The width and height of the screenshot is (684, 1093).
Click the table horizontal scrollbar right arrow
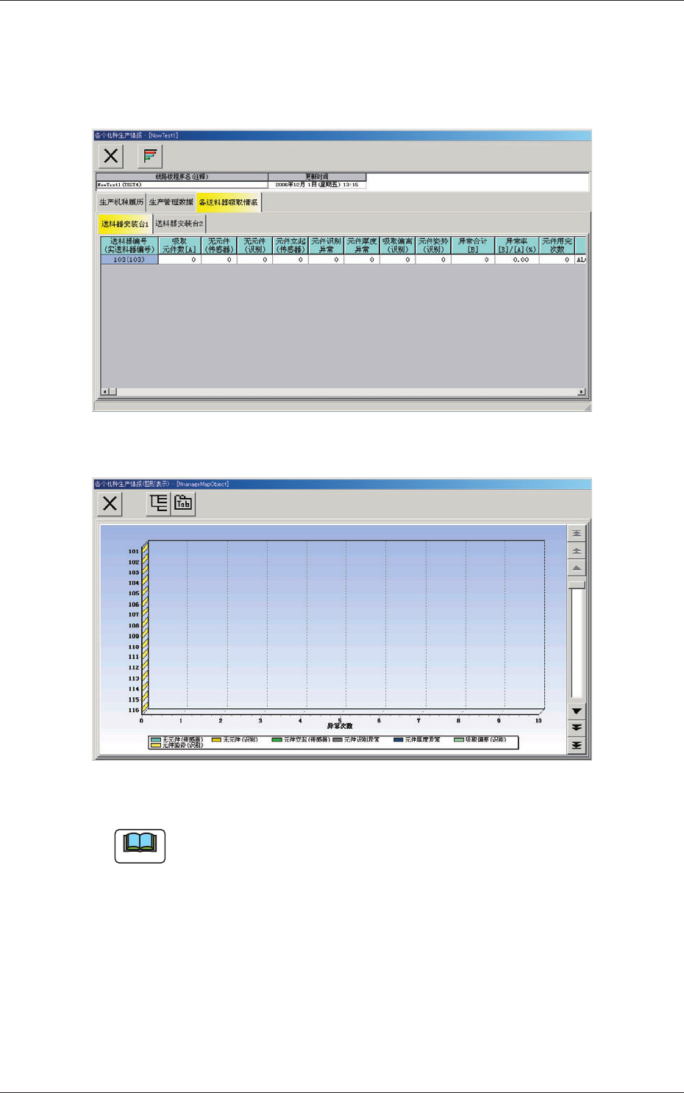(581, 392)
